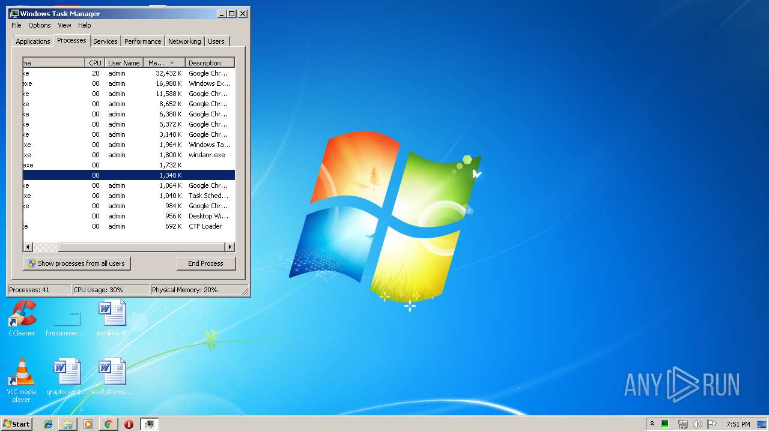Select the Desktop Window Manager 956 K row

tap(129, 216)
